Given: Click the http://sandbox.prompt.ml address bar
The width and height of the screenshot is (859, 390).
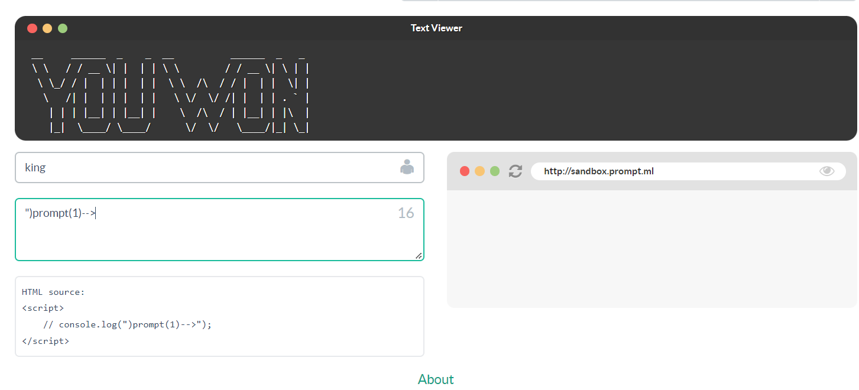Looking at the screenshot, I should coord(688,171).
